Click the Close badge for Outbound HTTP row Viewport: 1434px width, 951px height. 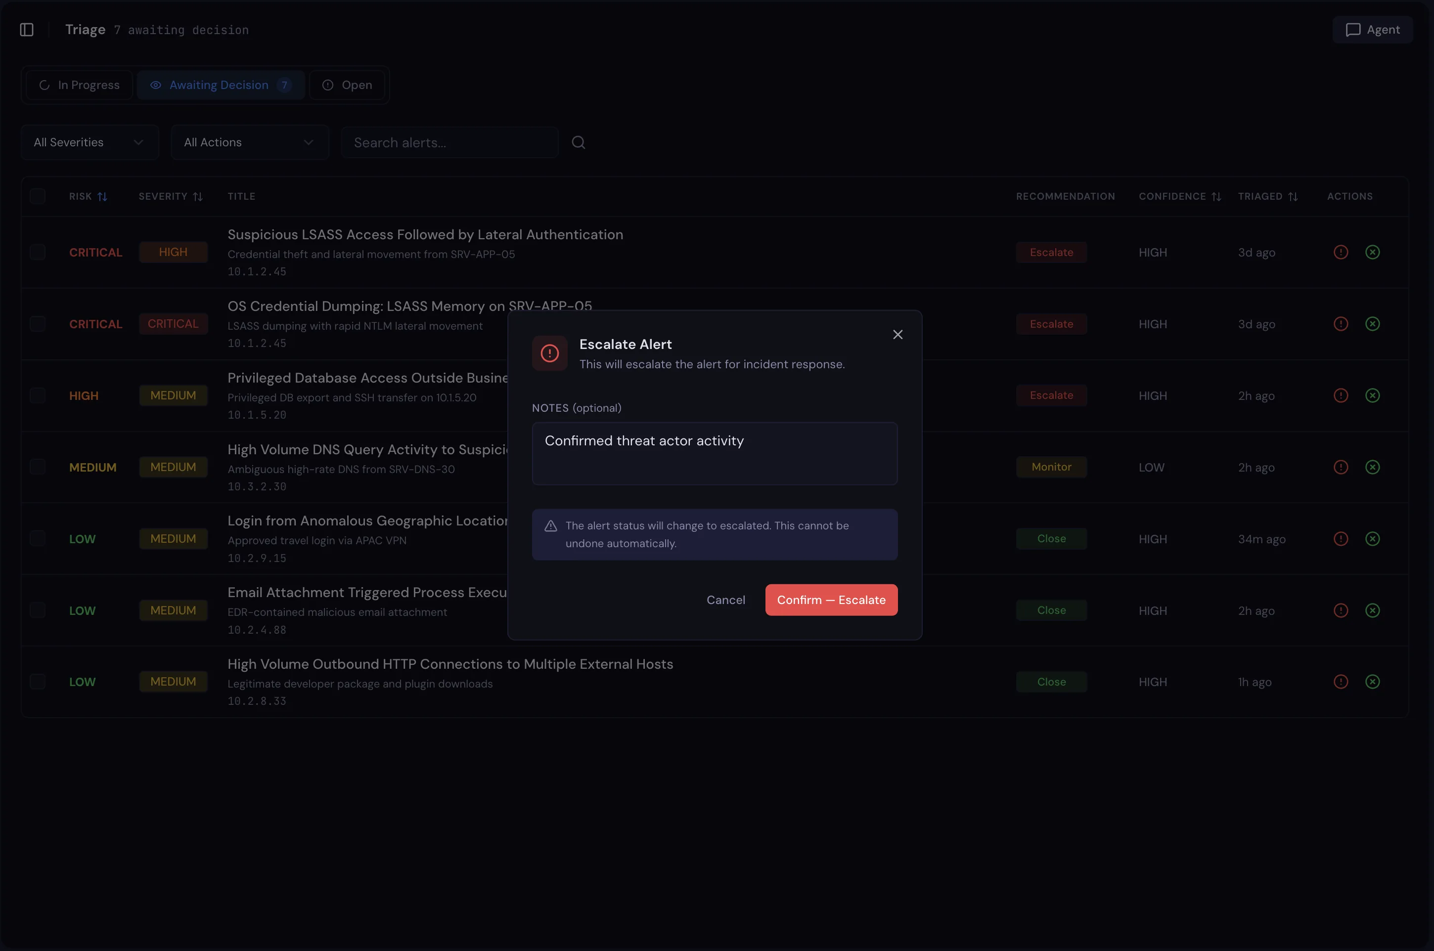pyautogui.click(x=1051, y=682)
